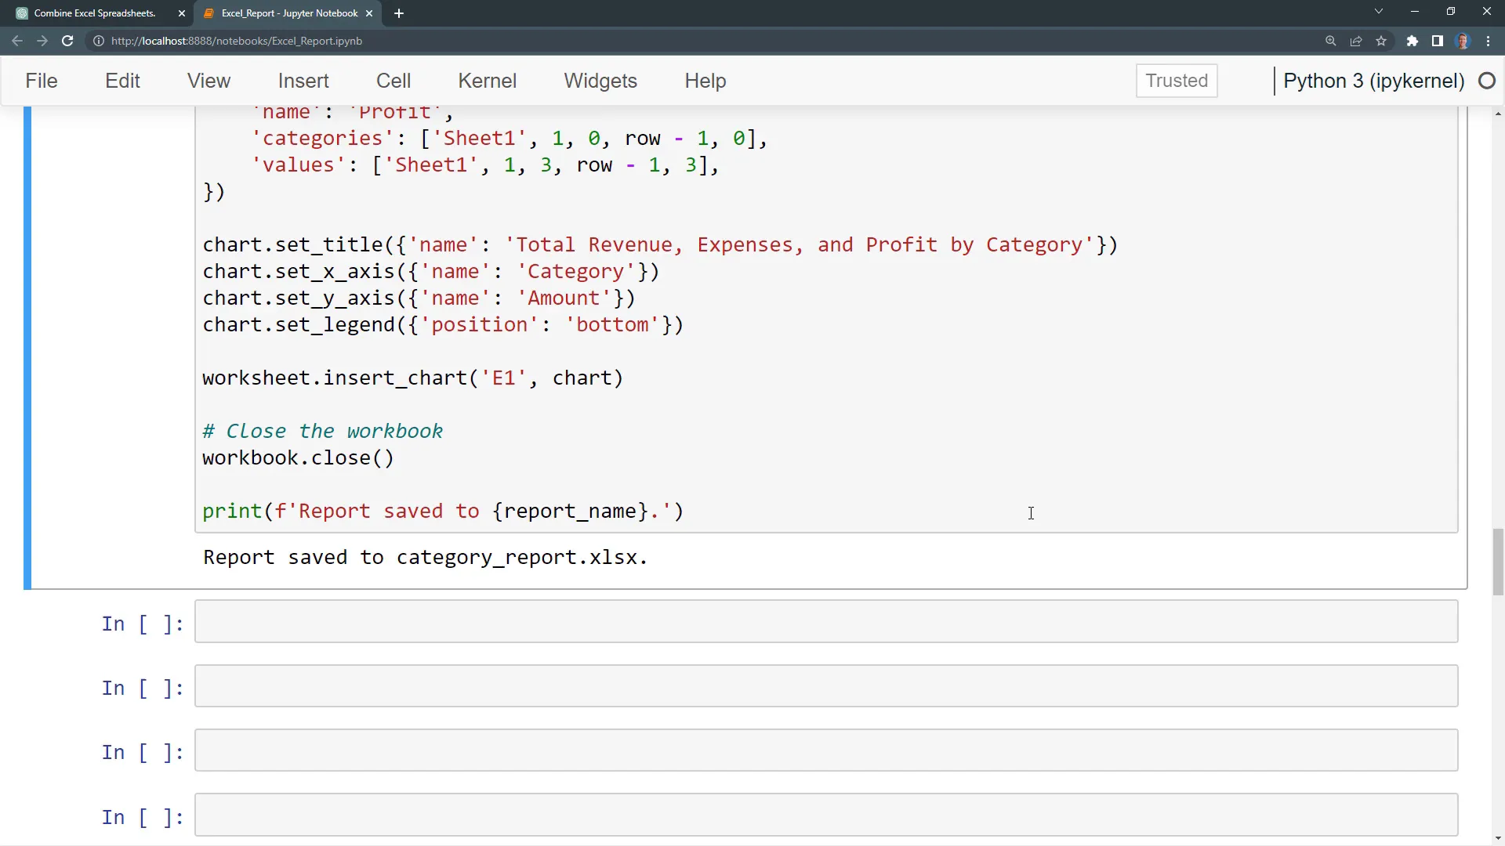
Task: Click the Python 3 (ipykernel) label
Action: [1373, 81]
